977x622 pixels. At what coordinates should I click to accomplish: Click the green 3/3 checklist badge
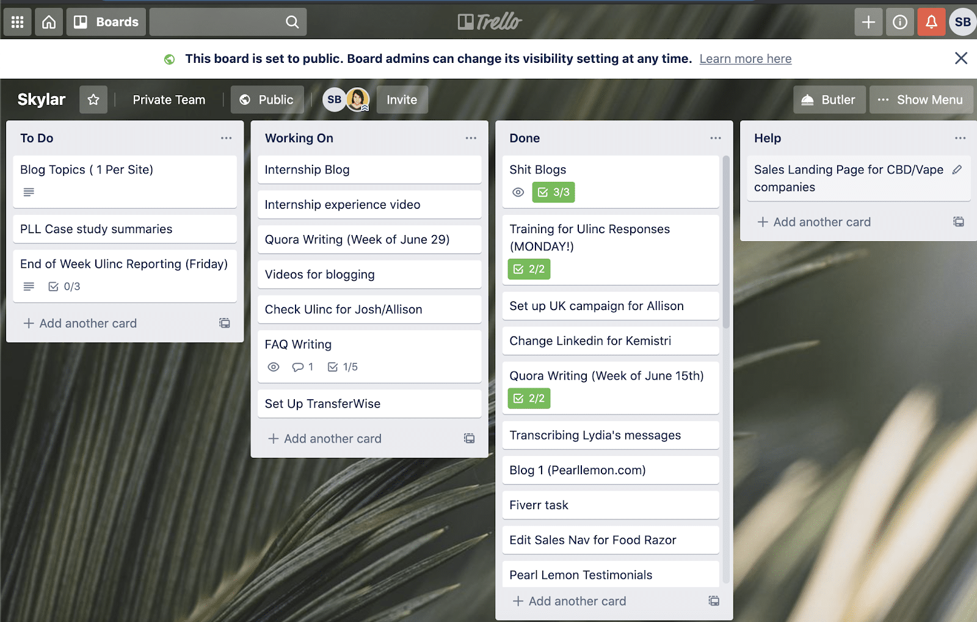553,192
